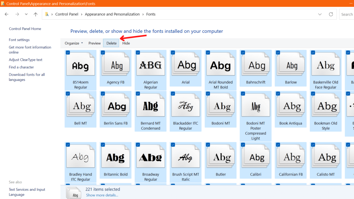Click Control Panel in the breadcrumb
The height and width of the screenshot is (199, 354).
67,14
